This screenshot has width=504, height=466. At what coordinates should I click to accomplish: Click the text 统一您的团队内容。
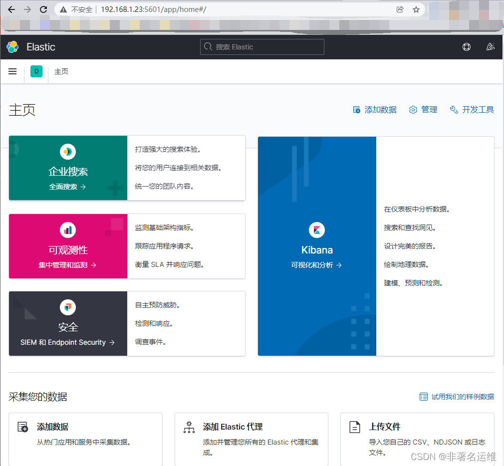[164, 187]
